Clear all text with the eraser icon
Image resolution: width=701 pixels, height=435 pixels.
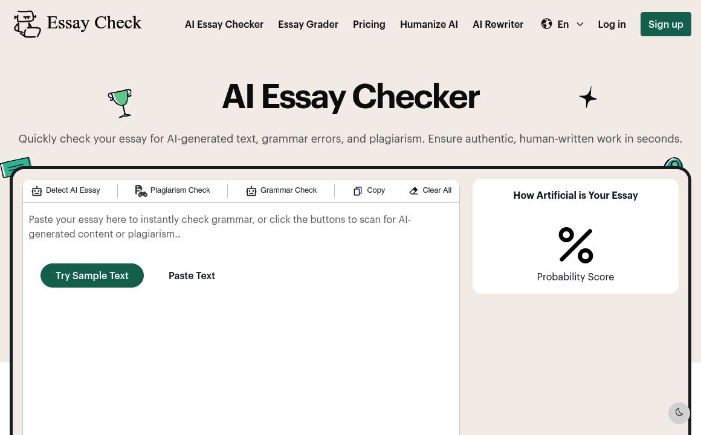[413, 191]
